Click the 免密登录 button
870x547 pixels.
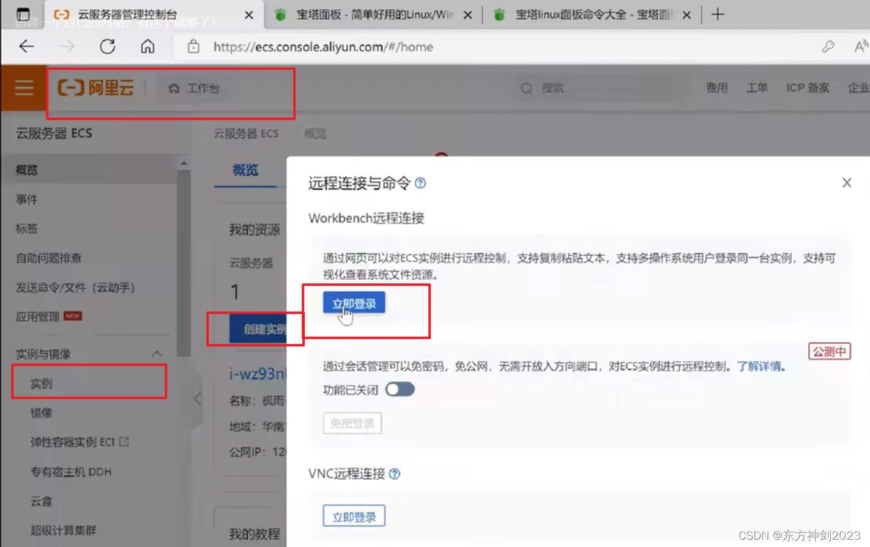click(352, 423)
